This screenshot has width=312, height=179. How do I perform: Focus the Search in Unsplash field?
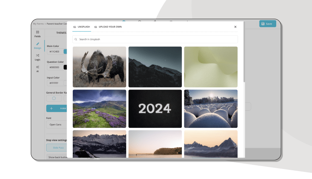[156, 39]
